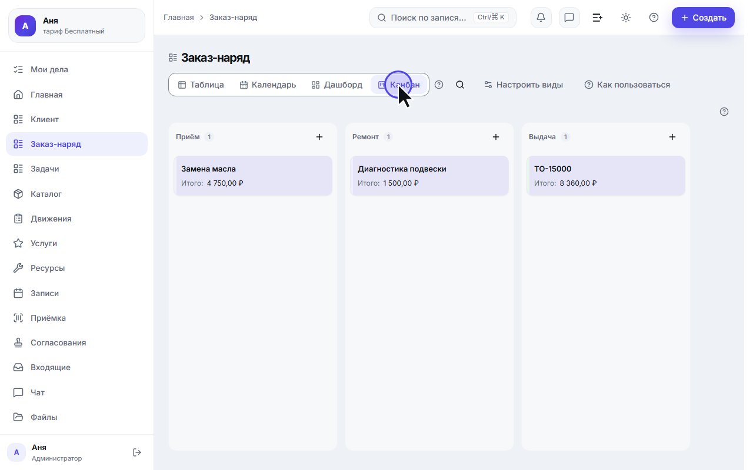Click the Мои дела checklist icon
The width and height of the screenshot is (753, 470).
pos(18,69)
